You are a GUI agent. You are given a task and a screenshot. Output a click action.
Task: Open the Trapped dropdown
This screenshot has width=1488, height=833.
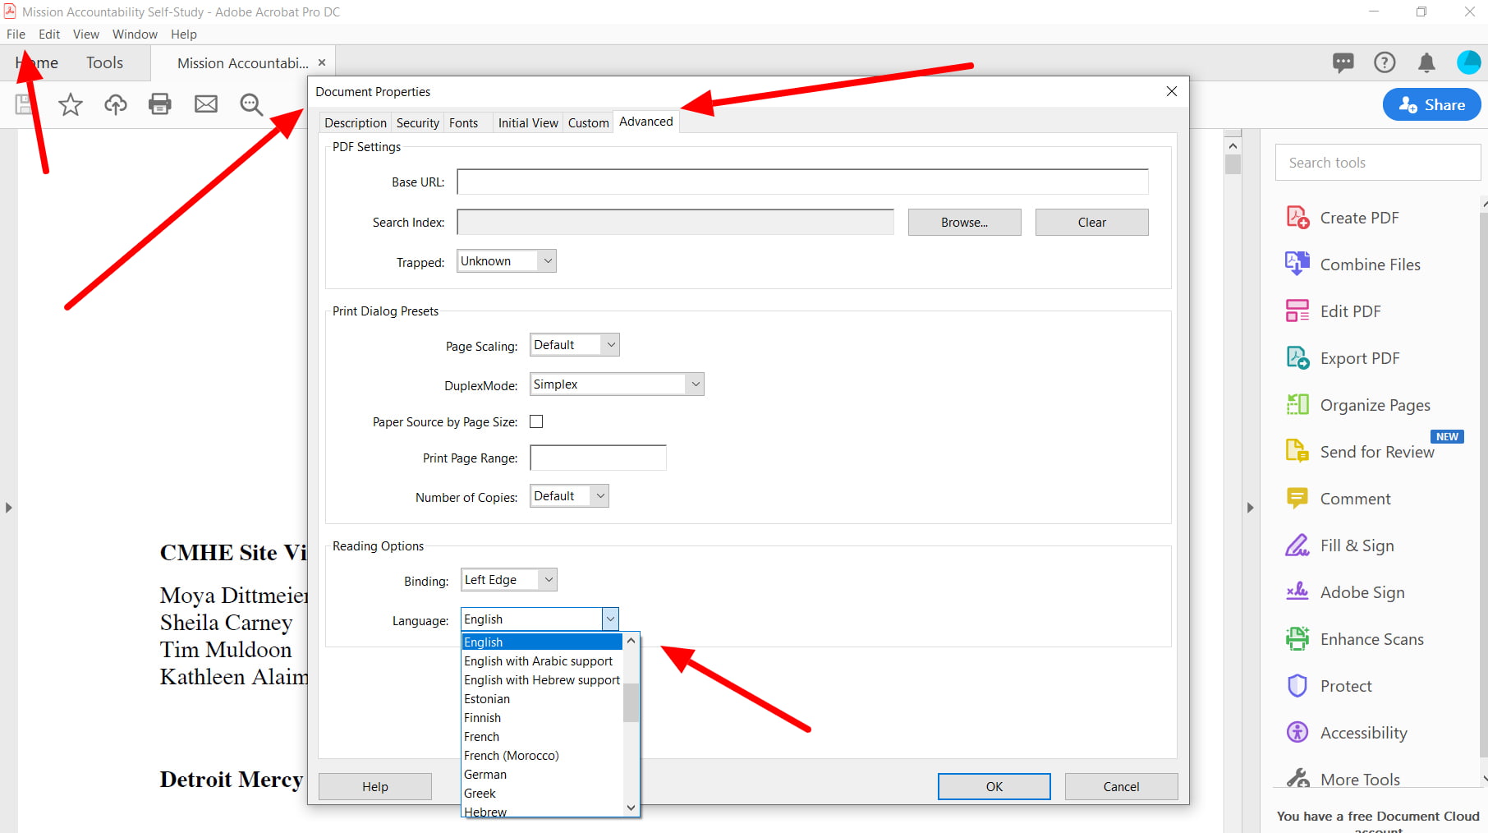tap(507, 261)
